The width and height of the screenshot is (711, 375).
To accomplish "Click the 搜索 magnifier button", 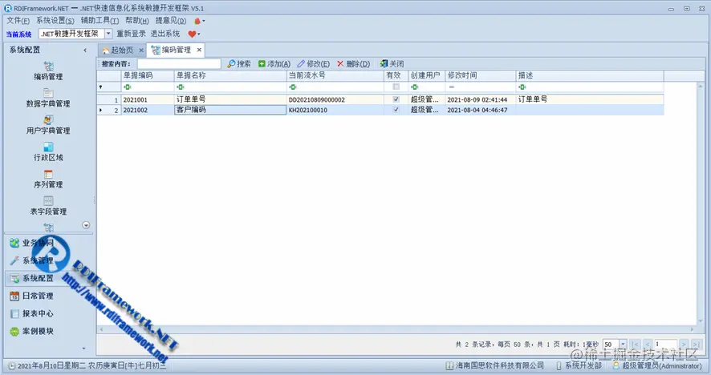I will point(239,64).
